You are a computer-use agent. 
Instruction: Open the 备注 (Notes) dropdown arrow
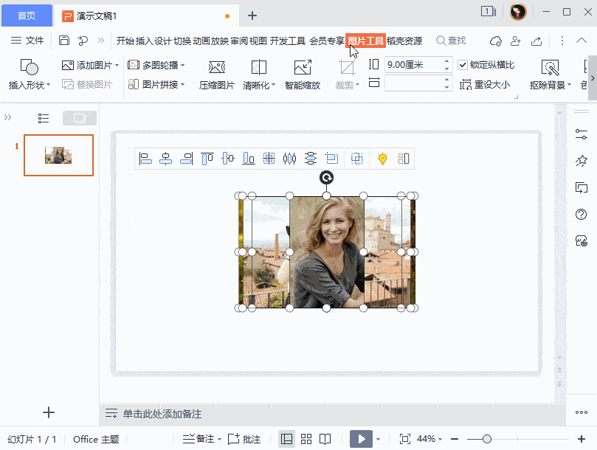(x=220, y=438)
